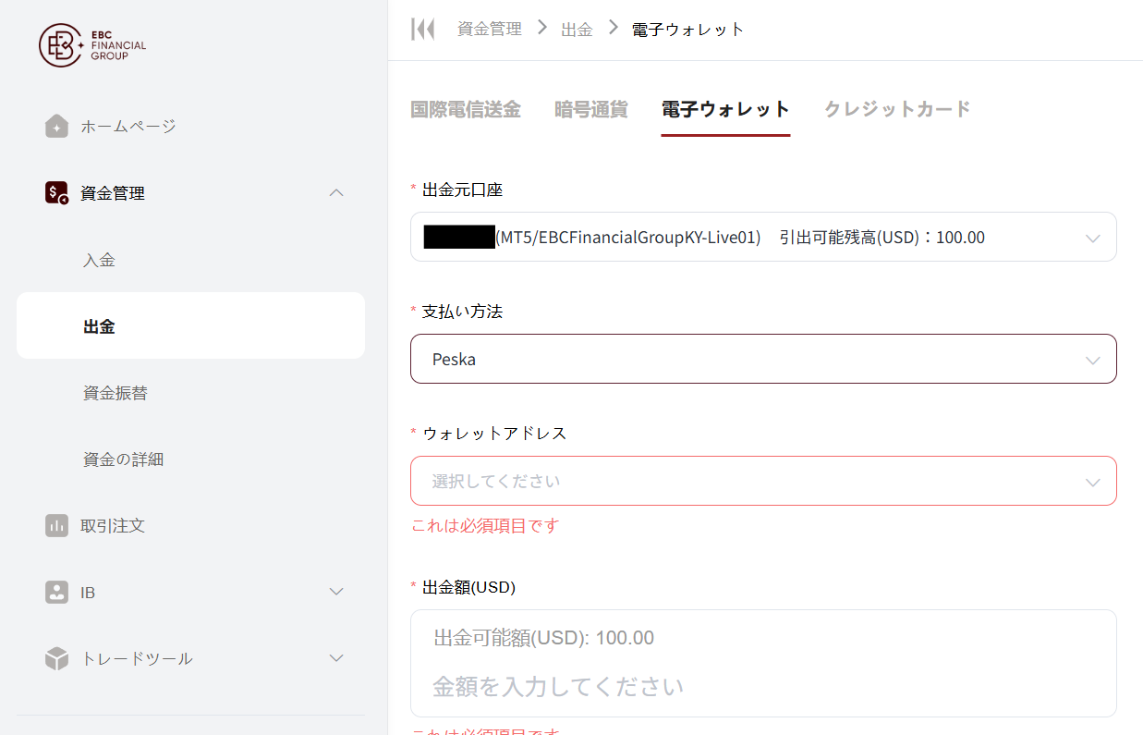Click the トレードツール cube icon
This screenshot has height=735, width=1143.
click(56, 659)
